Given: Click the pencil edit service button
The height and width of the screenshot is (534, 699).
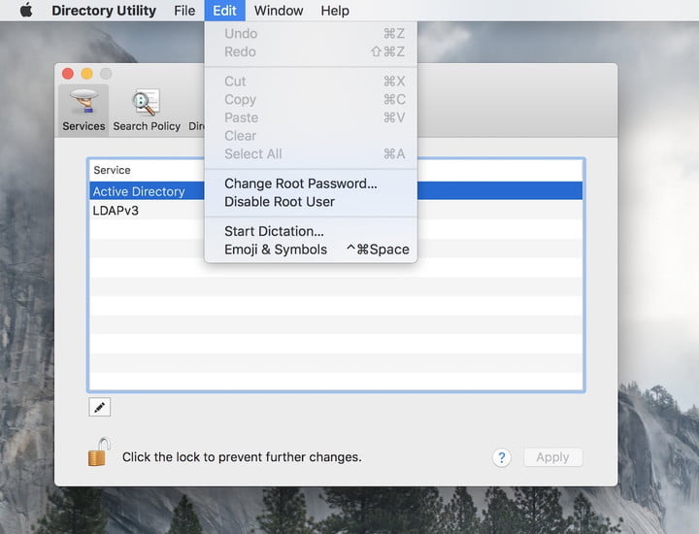Looking at the screenshot, I should click(99, 407).
